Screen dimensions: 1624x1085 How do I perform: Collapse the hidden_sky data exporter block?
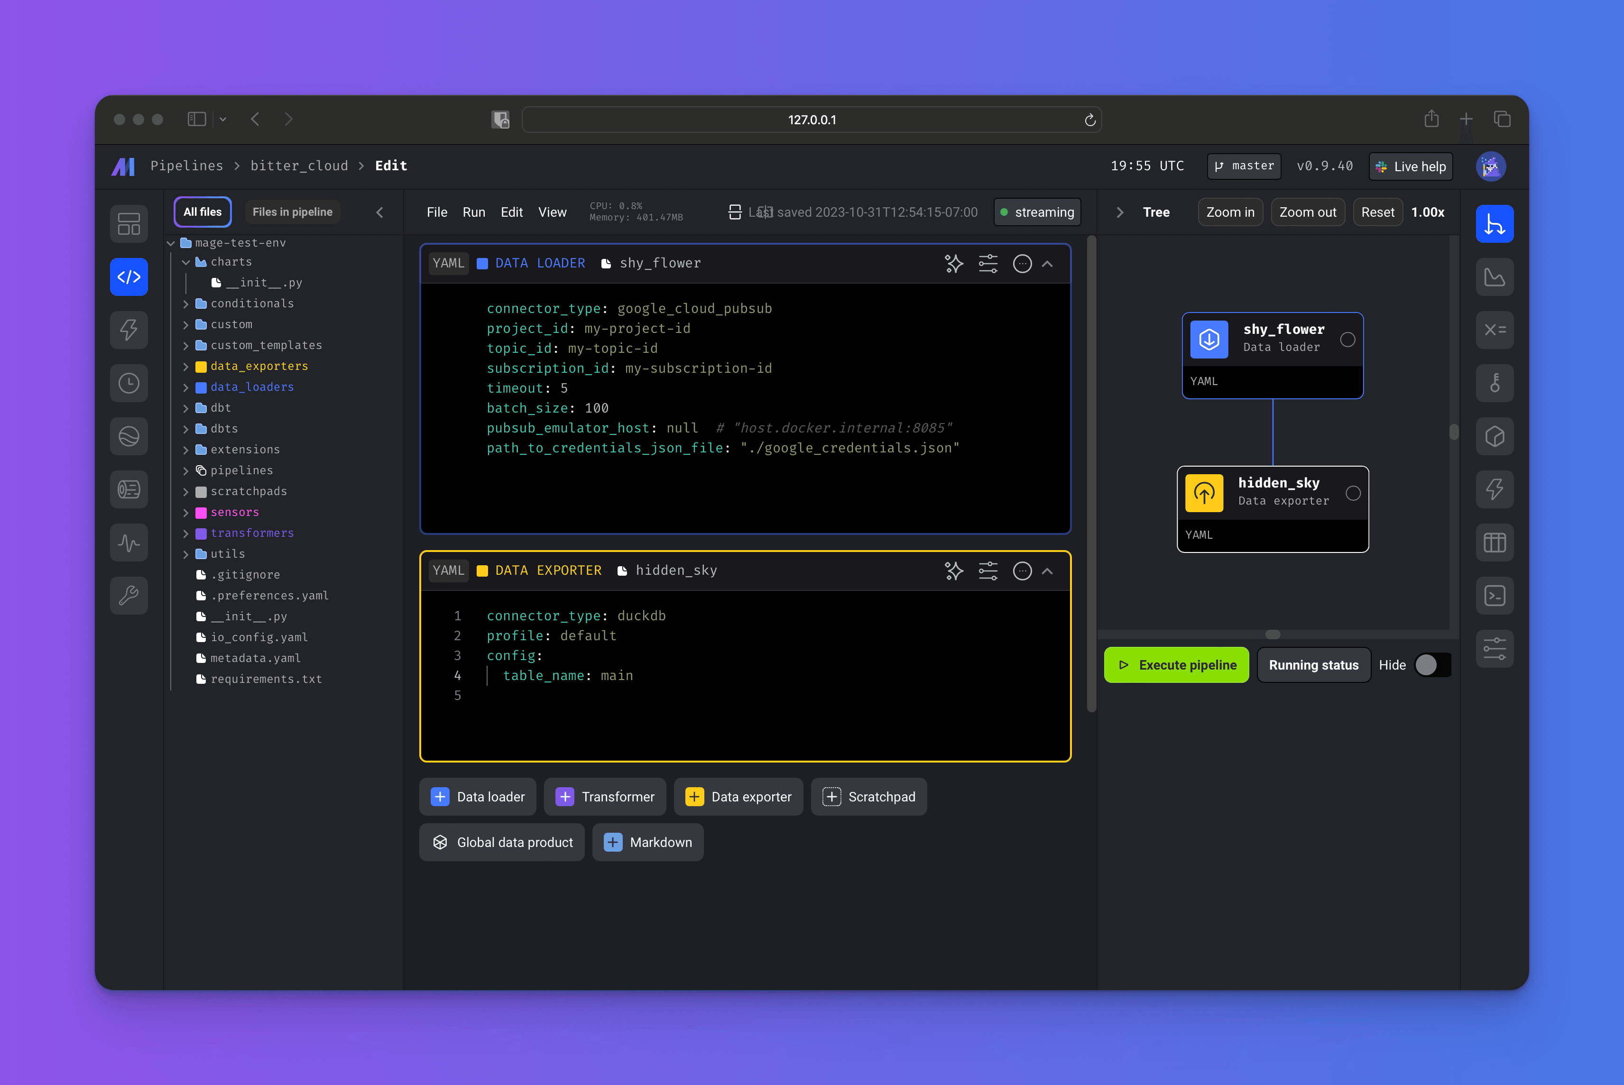[1048, 571]
